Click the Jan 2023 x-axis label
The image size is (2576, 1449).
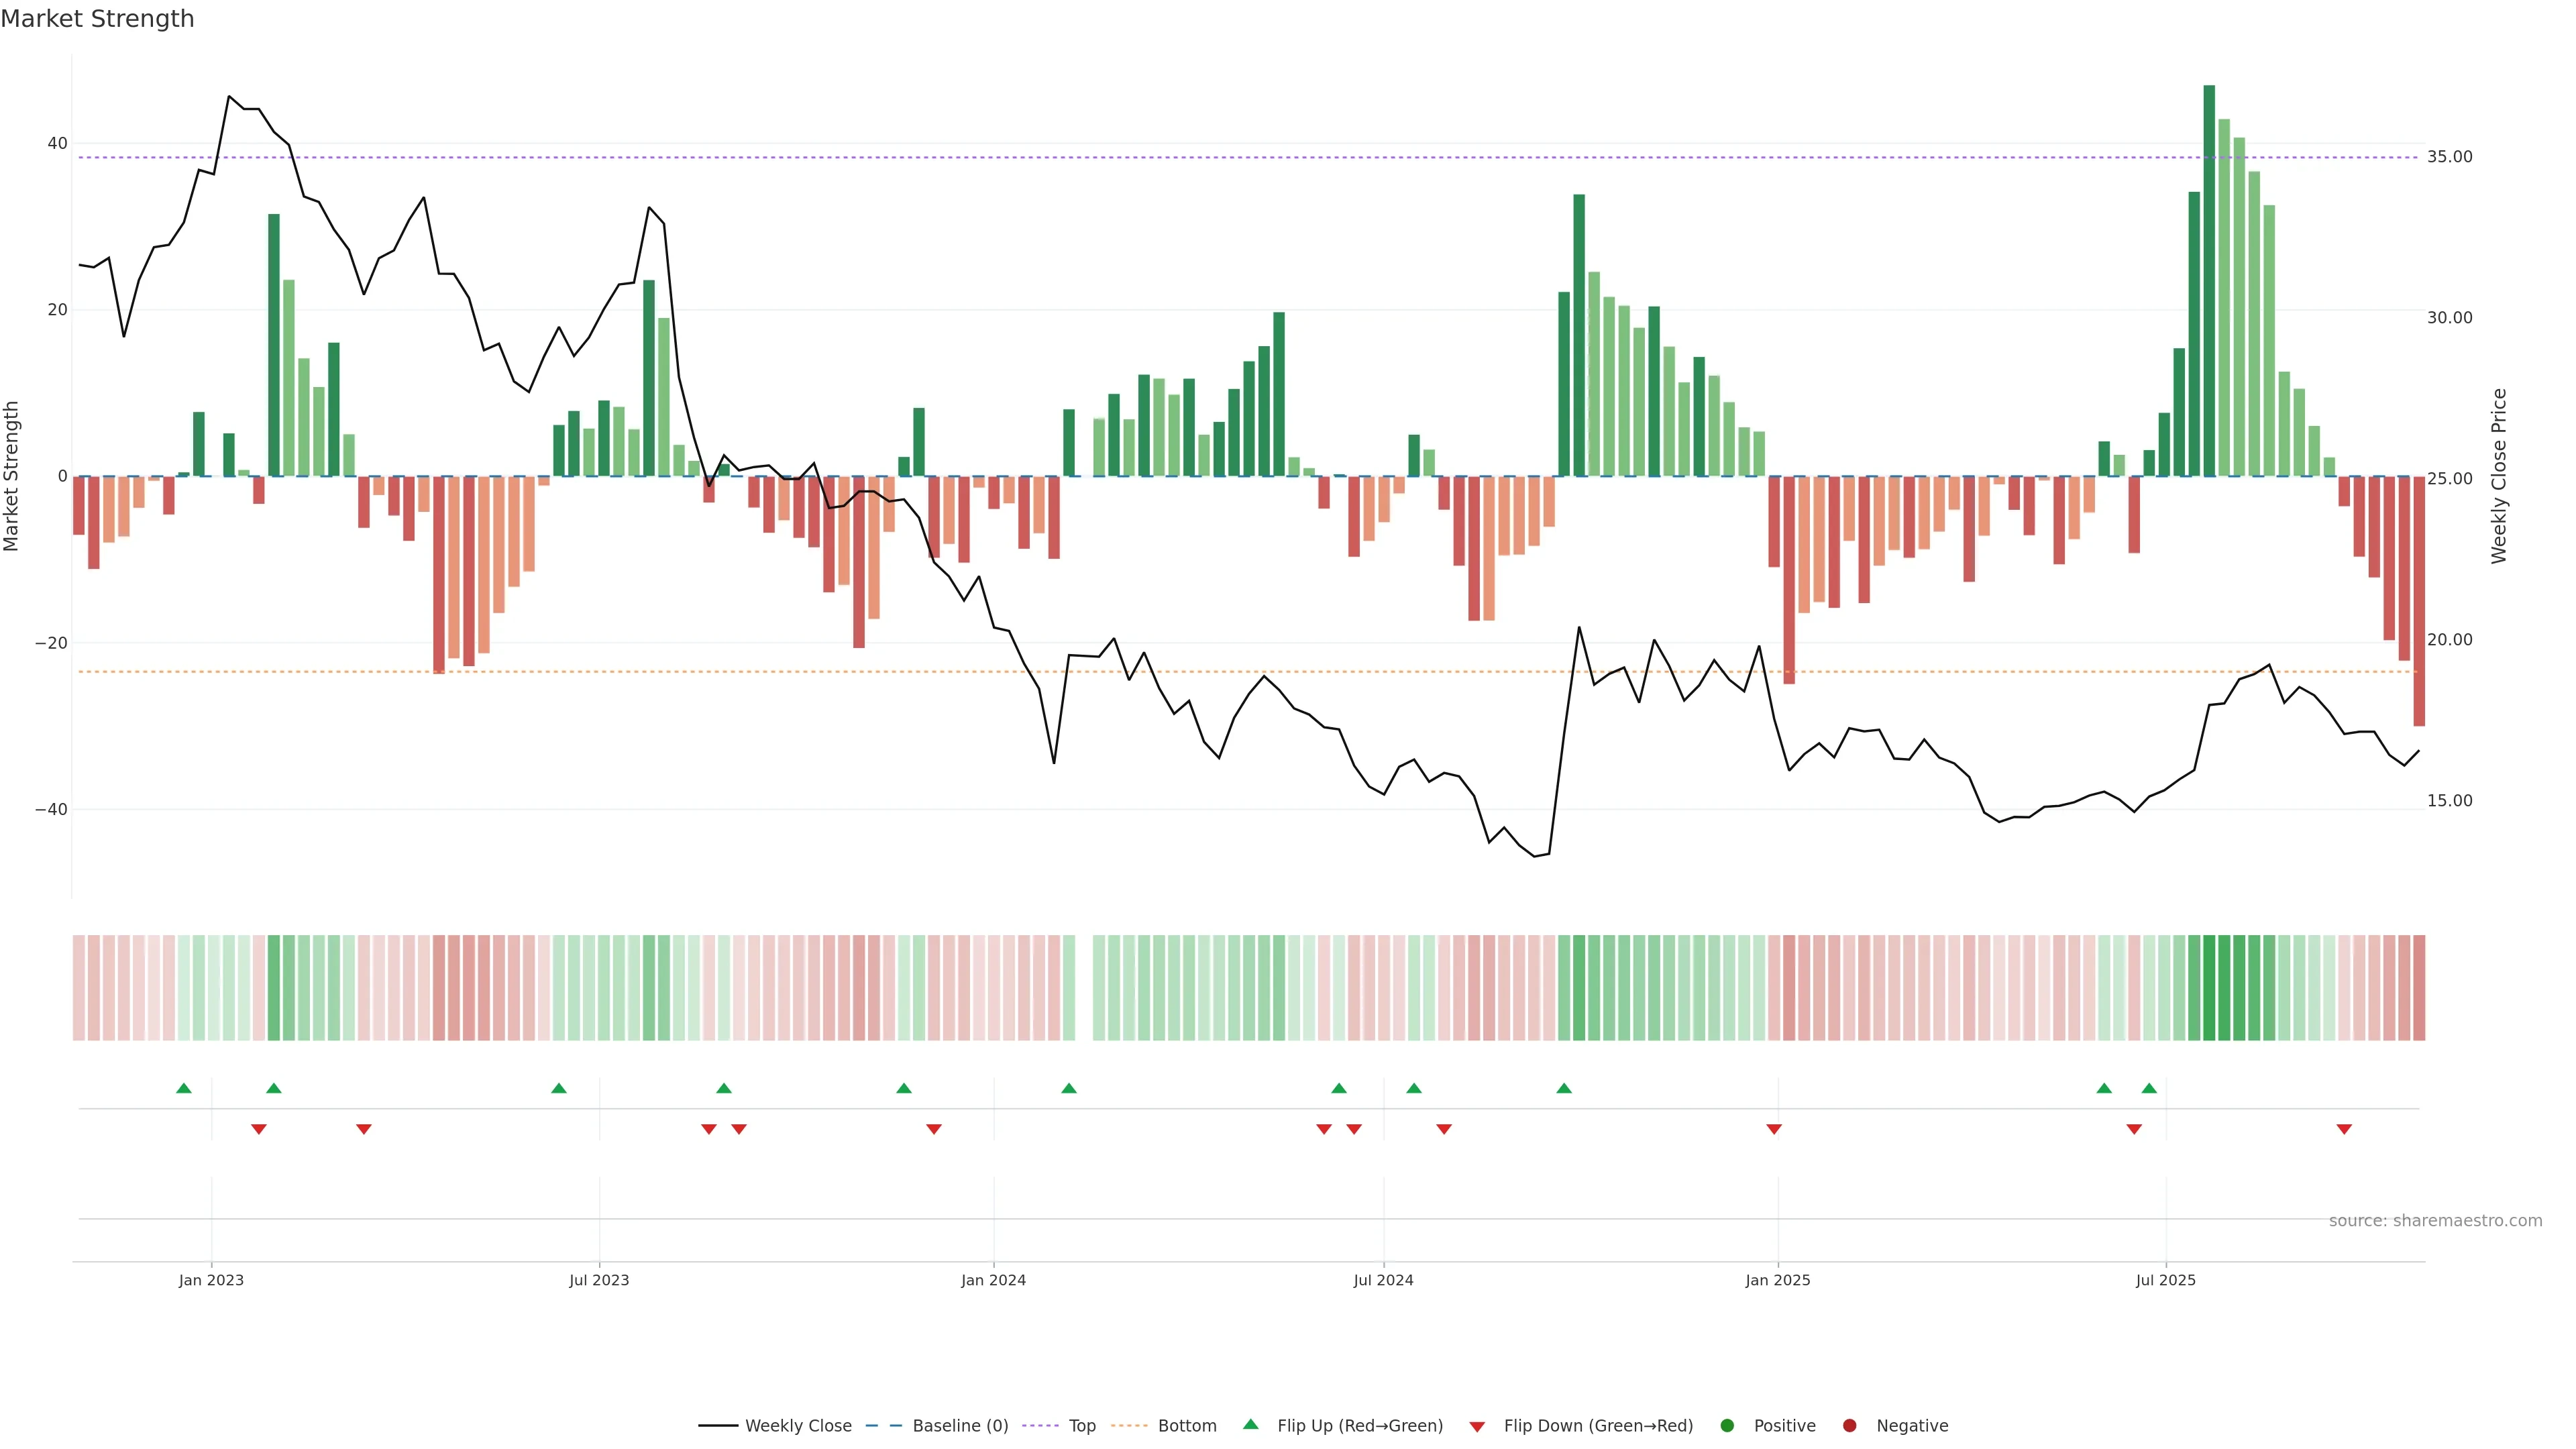211,1280
